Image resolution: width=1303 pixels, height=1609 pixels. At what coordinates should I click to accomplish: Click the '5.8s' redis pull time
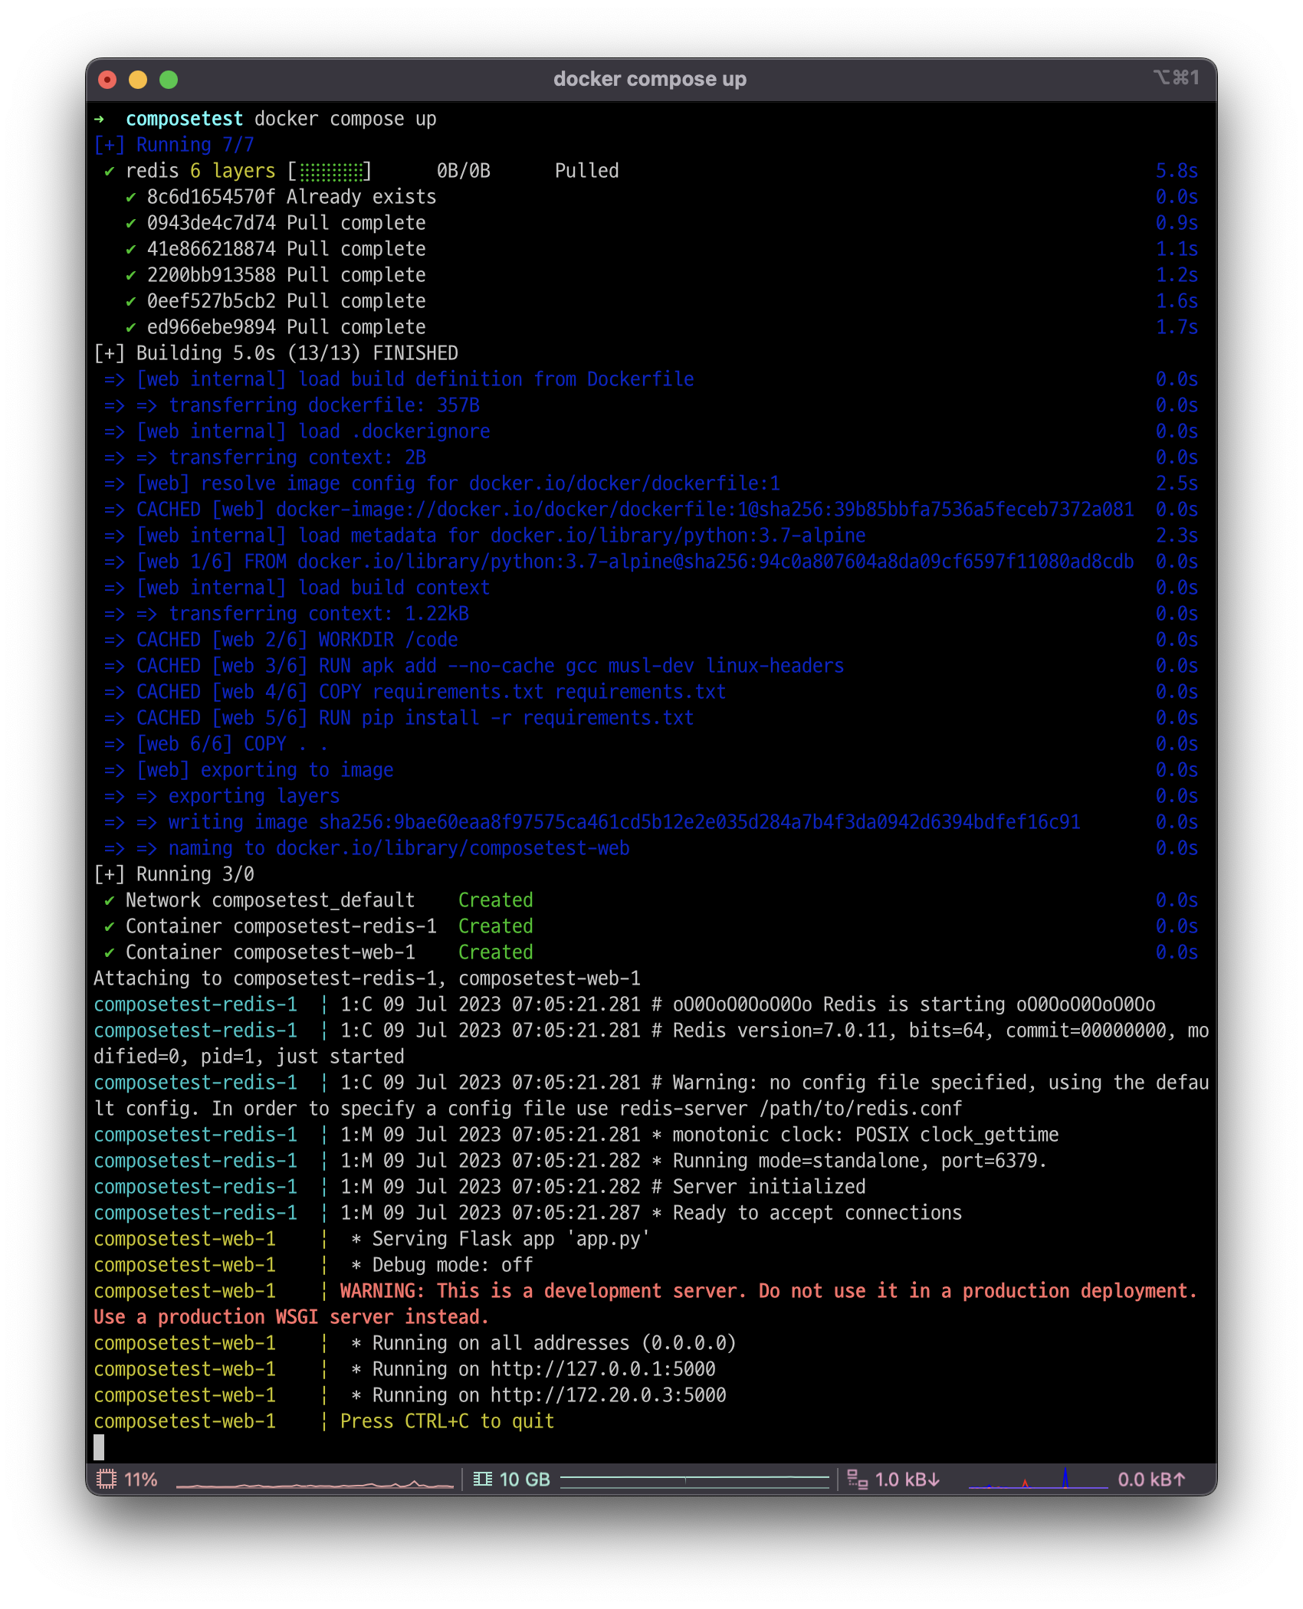pyautogui.click(x=1177, y=171)
